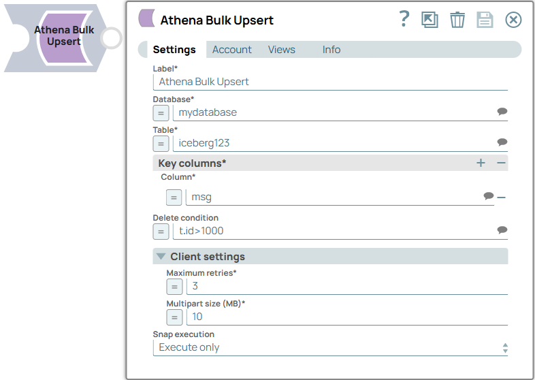Viewport: 535px width, 380px height.
Task: Delete the msg column row with minus
Action: [501, 197]
